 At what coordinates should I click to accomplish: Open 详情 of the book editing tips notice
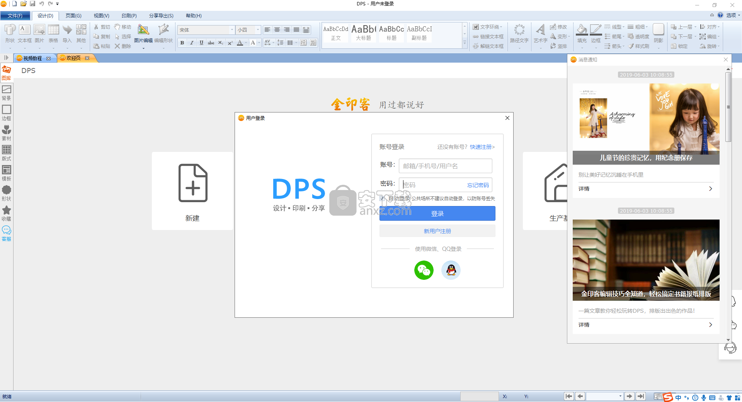coord(645,325)
